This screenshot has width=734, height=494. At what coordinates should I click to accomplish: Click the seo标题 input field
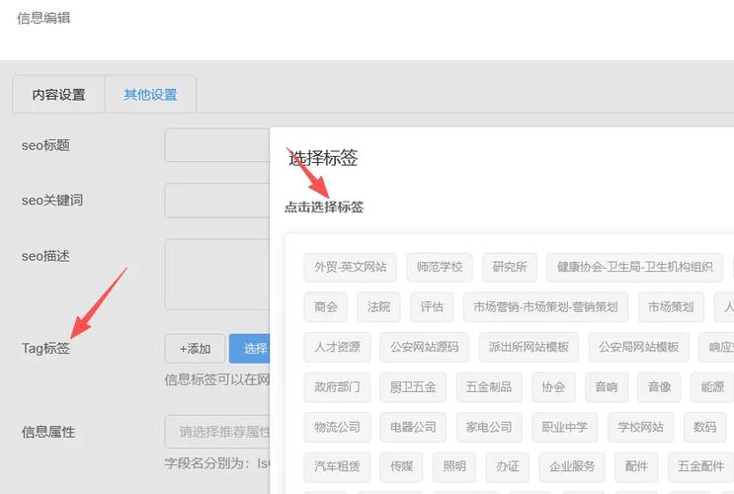point(216,145)
